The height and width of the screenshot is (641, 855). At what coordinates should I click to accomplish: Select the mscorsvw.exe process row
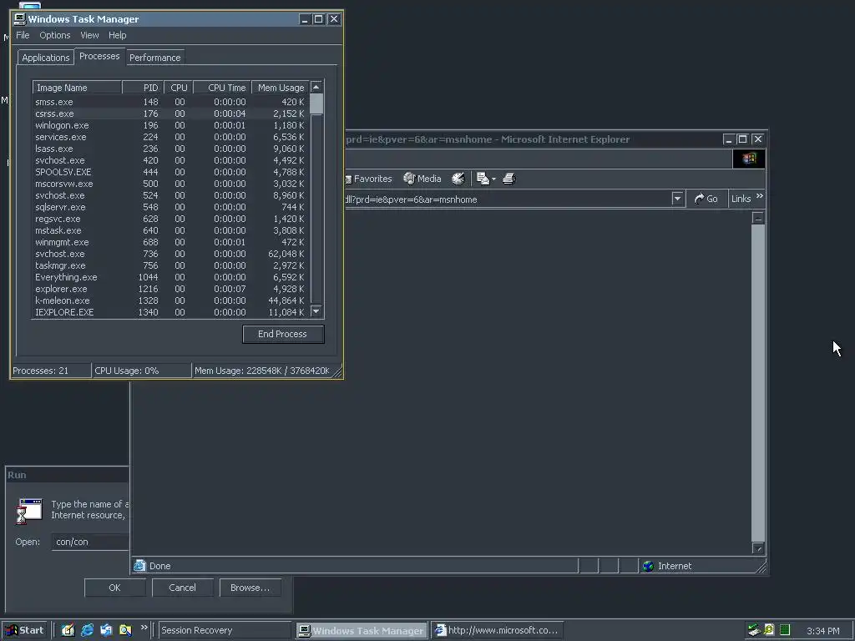click(x=170, y=184)
